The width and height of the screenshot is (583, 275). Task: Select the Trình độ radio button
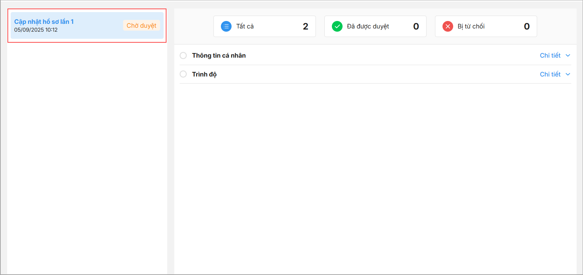point(183,74)
